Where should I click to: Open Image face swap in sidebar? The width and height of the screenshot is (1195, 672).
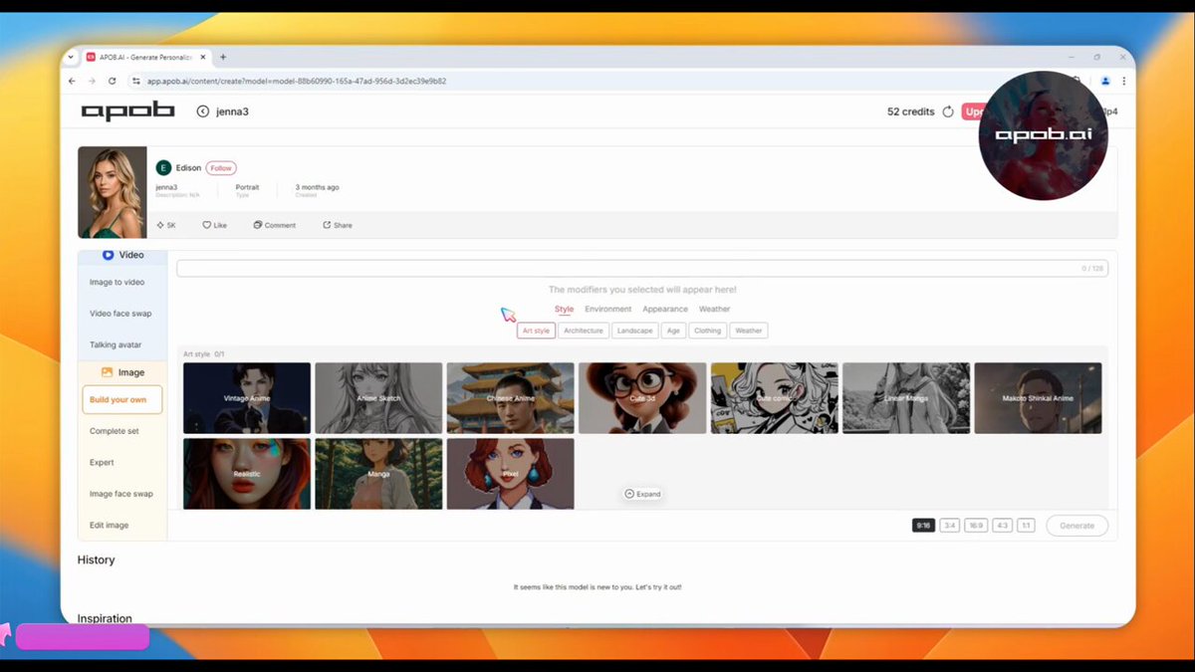[121, 494]
